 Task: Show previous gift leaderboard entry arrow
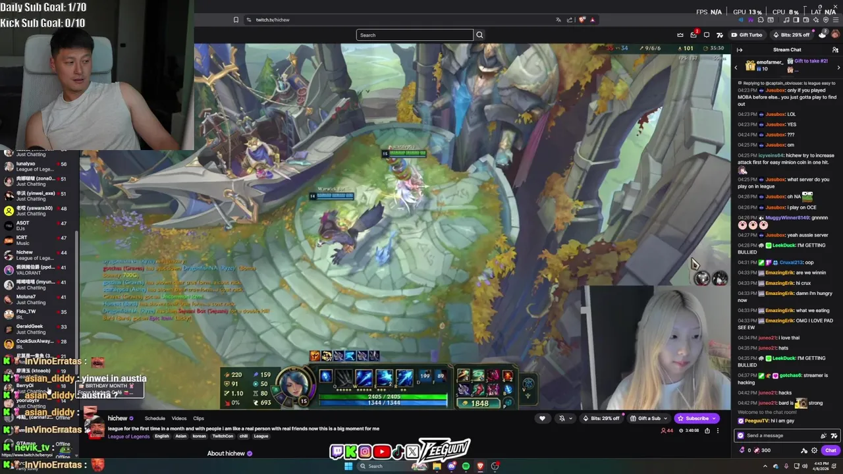pos(736,67)
